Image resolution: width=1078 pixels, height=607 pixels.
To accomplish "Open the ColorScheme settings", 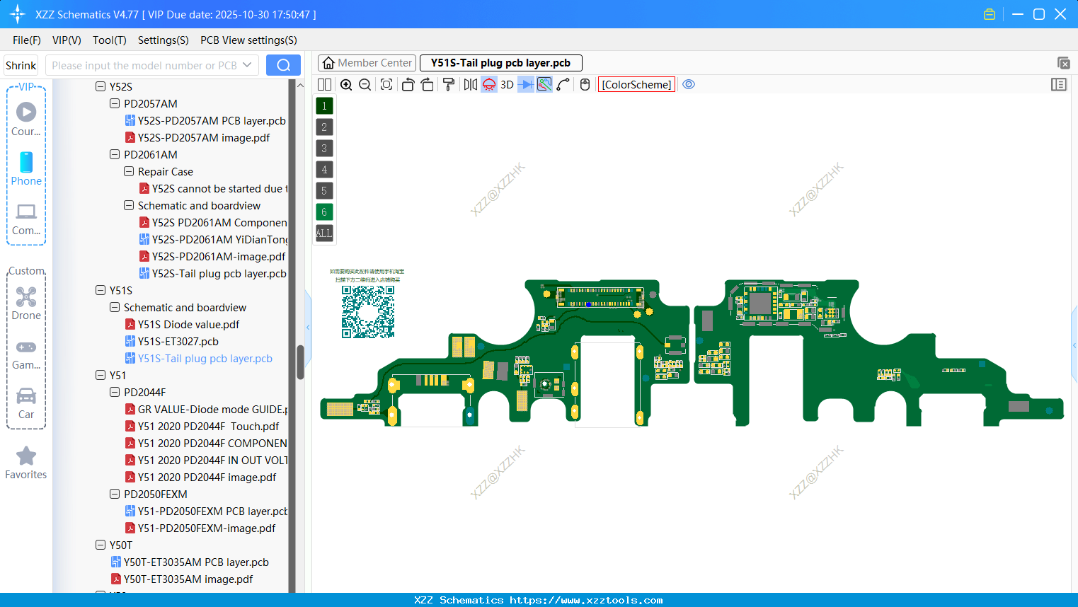I will coord(636,84).
